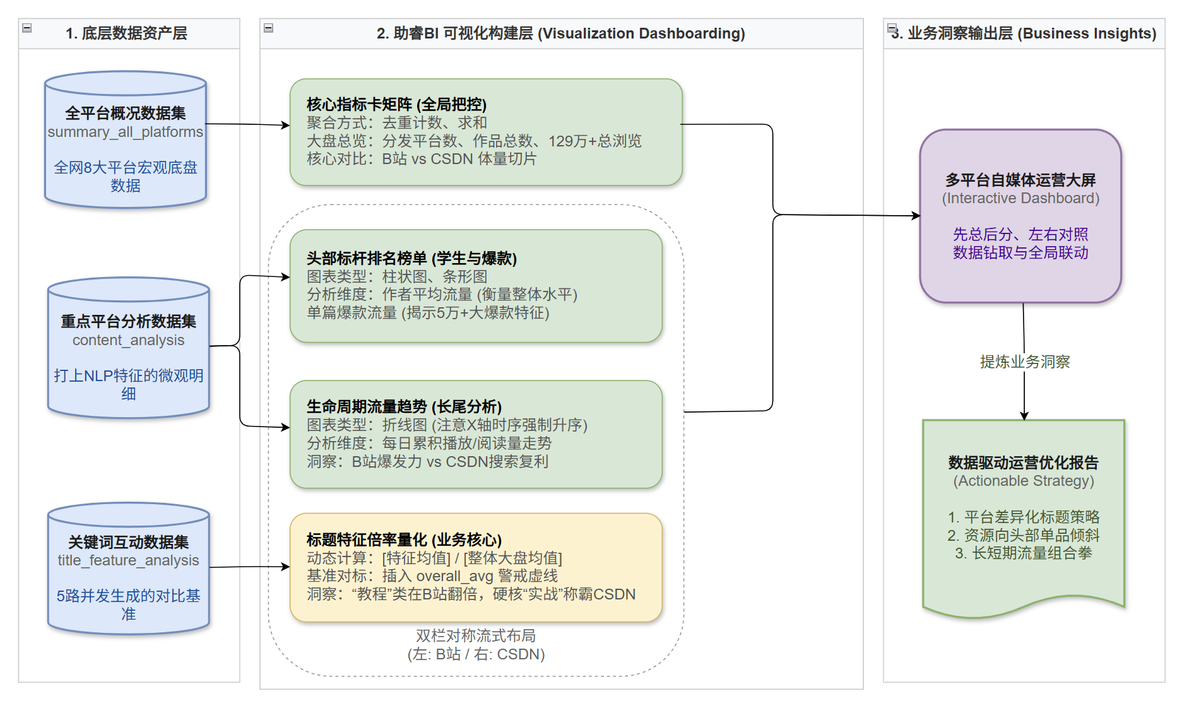This screenshot has height=713, width=1182.
Task: Click the 打上NLP特征的微观明细 description
Action: (129, 385)
